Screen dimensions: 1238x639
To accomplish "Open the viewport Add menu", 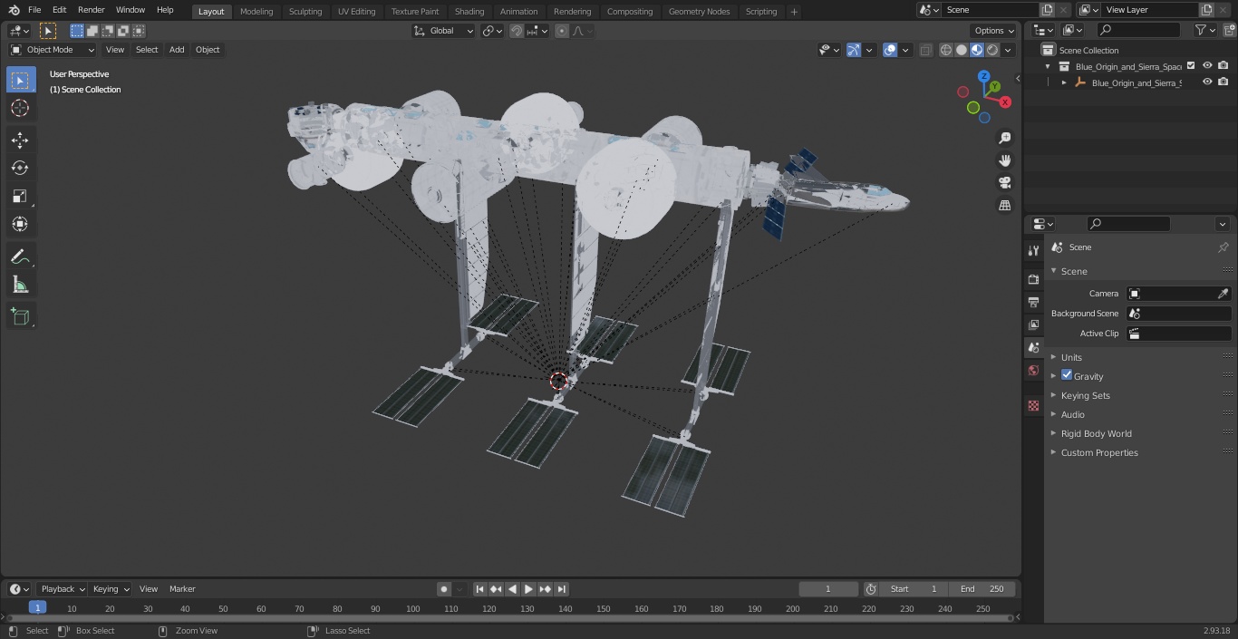I will click(177, 50).
